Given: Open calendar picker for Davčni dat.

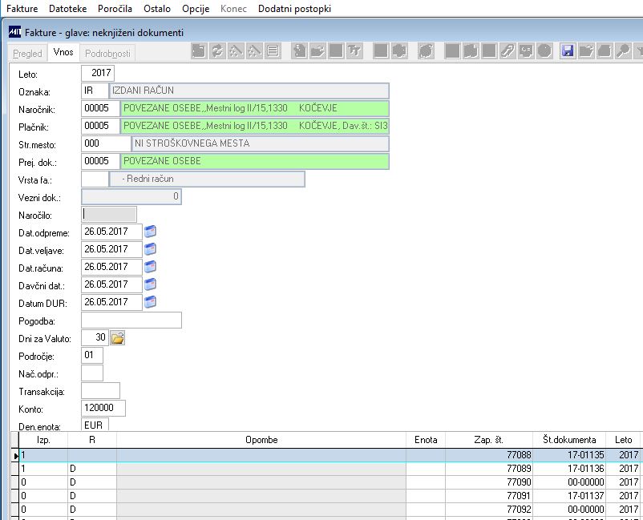Looking at the screenshot, I should (x=151, y=284).
